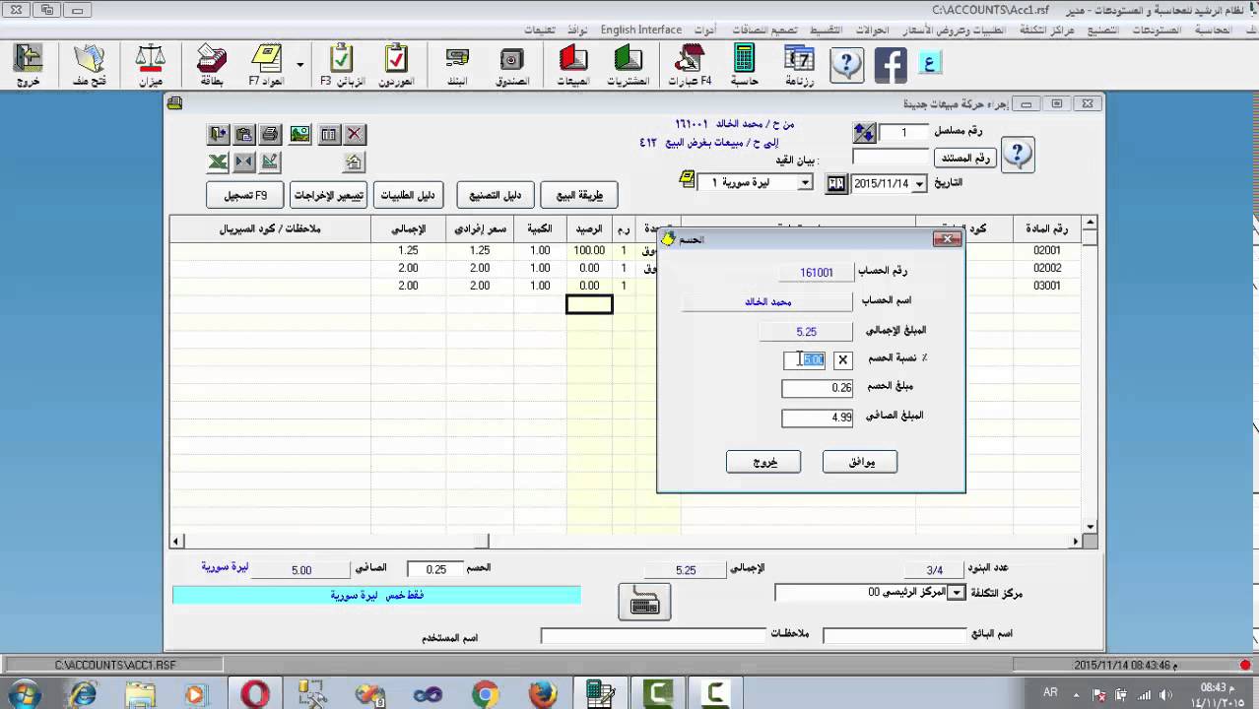Click the رقم مسلسل serial number field
This screenshot has height=709, width=1259.
click(x=902, y=132)
